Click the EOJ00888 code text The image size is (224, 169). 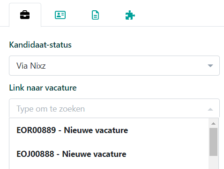point(35,154)
